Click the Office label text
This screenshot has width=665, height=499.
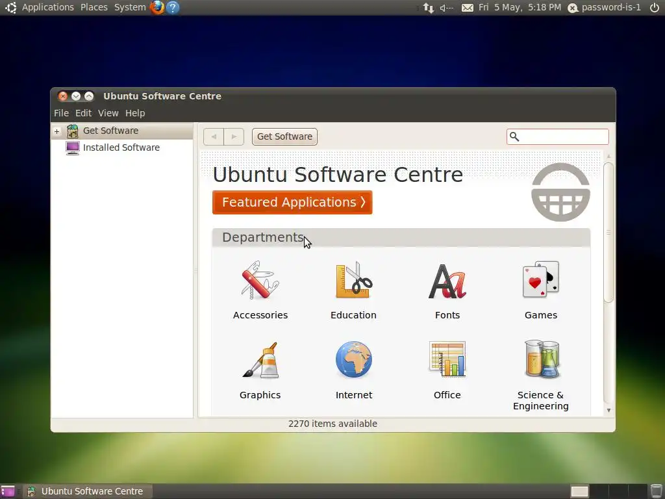coord(447,395)
